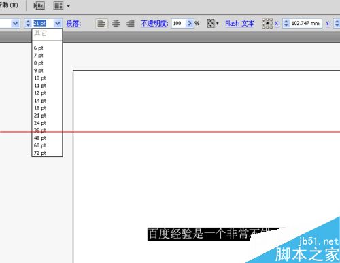Click the highlighted text 百度经验是一个非常不错
The height and width of the screenshot is (263, 340).
209,234
